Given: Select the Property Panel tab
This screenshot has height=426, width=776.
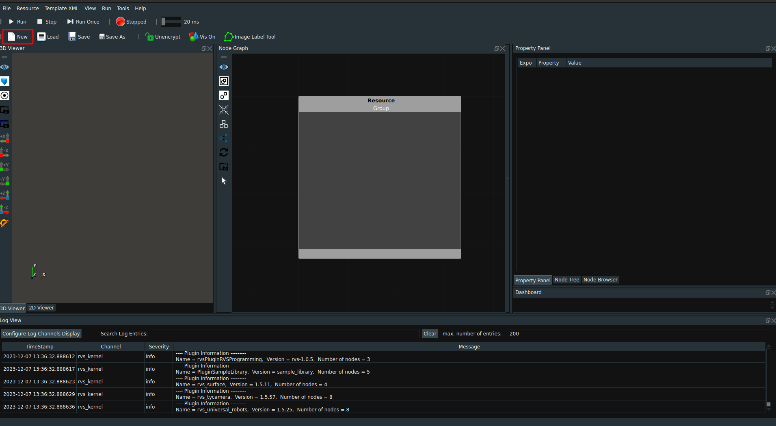Looking at the screenshot, I should pyautogui.click(x=533, y=280).
